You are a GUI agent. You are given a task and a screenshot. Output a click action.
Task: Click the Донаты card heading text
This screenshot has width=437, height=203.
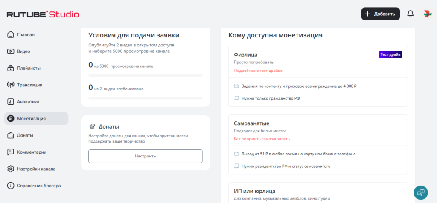coord(109,127)
